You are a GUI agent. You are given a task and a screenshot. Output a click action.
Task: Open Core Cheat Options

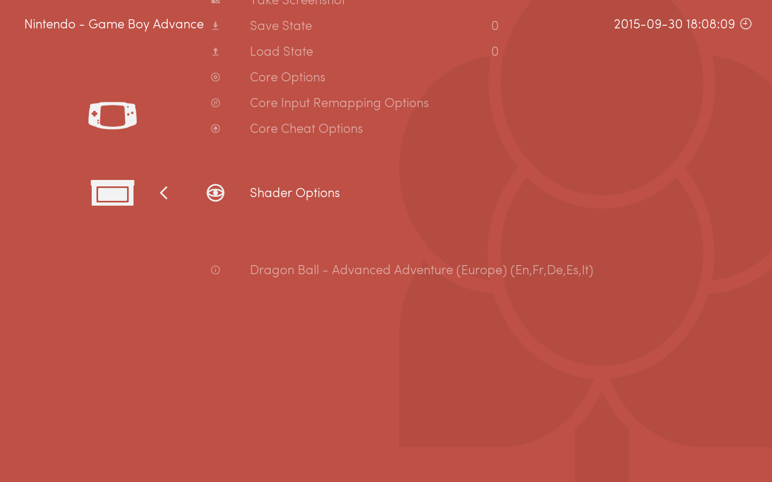306,129
